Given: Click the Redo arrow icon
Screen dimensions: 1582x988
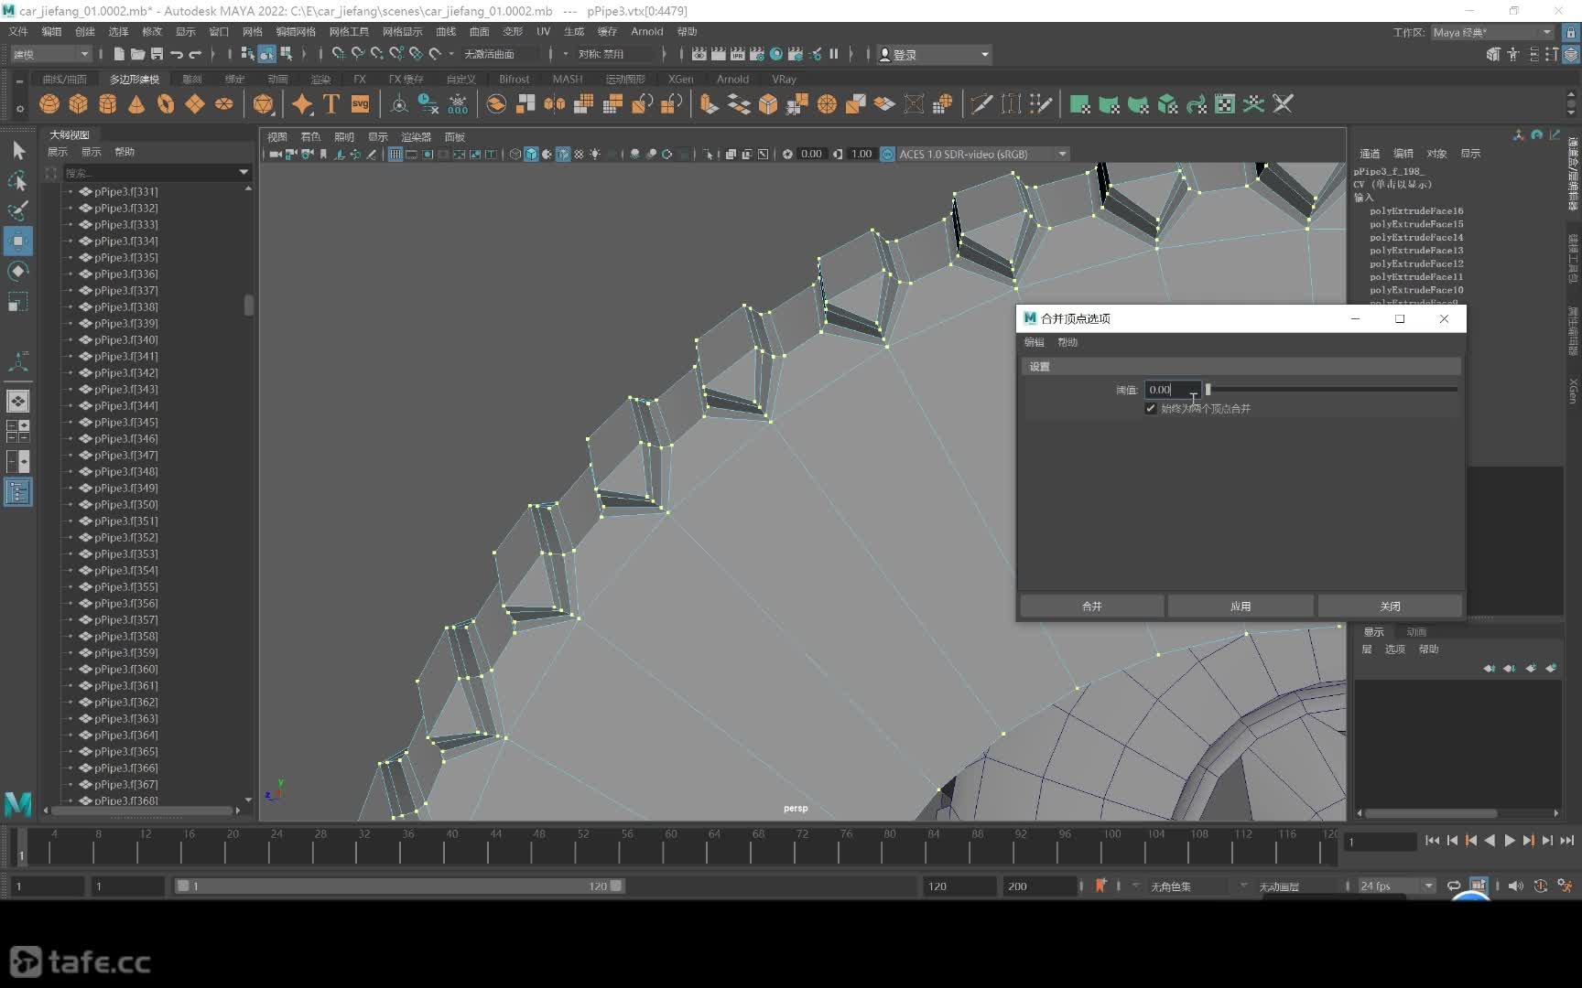Looking at the screenshot, I should [195, 54].
